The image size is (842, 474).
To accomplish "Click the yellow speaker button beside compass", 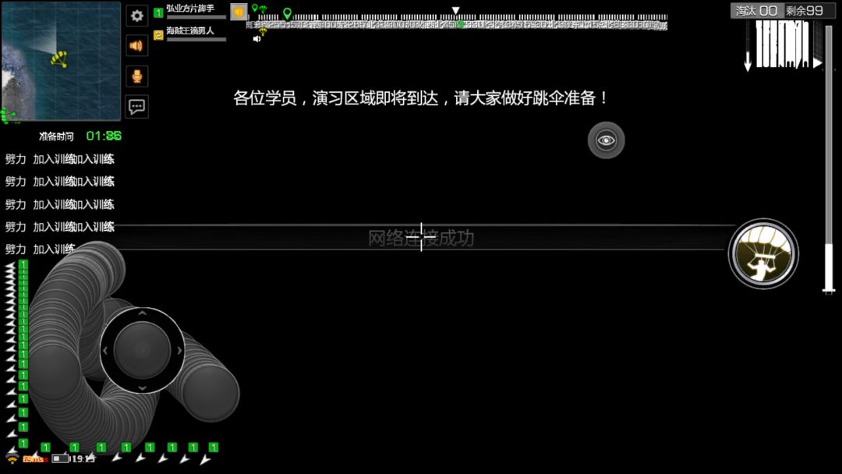I will [x=239, y=11].
